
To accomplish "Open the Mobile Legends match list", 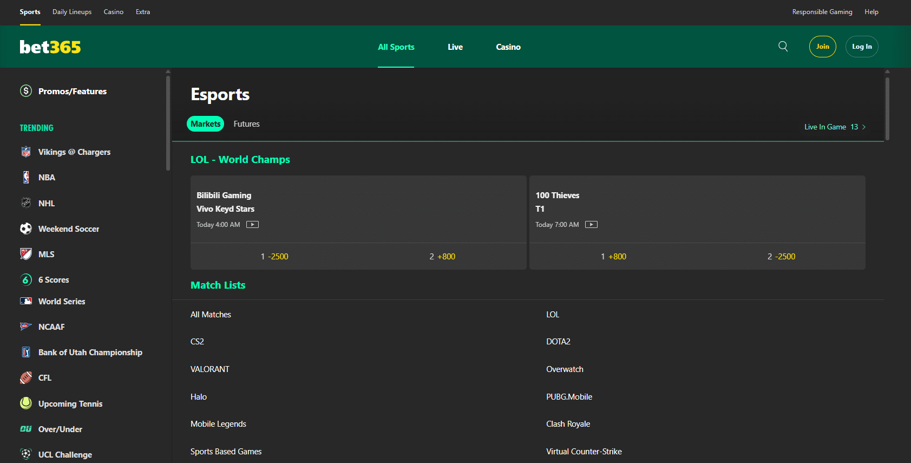I will [x=218, y=424].
